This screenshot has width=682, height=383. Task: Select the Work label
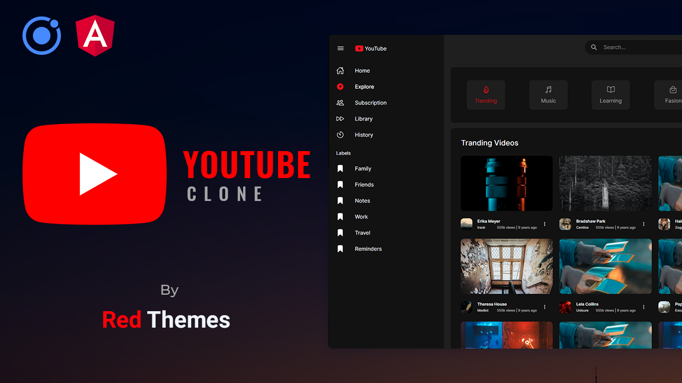[x=361, y=216]
